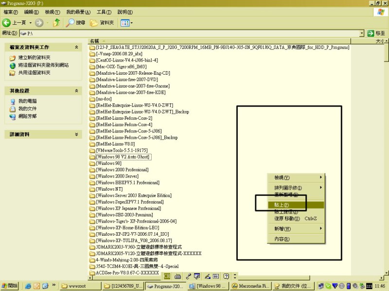Click the IME CH language indicator

coord(167,276)
